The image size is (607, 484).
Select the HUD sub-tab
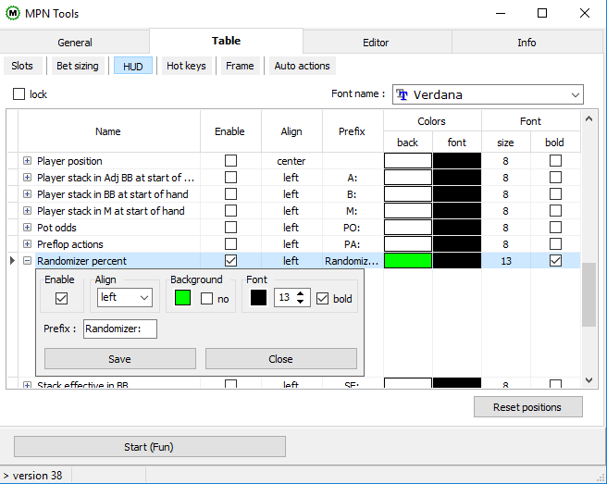(x=133, y=67)
